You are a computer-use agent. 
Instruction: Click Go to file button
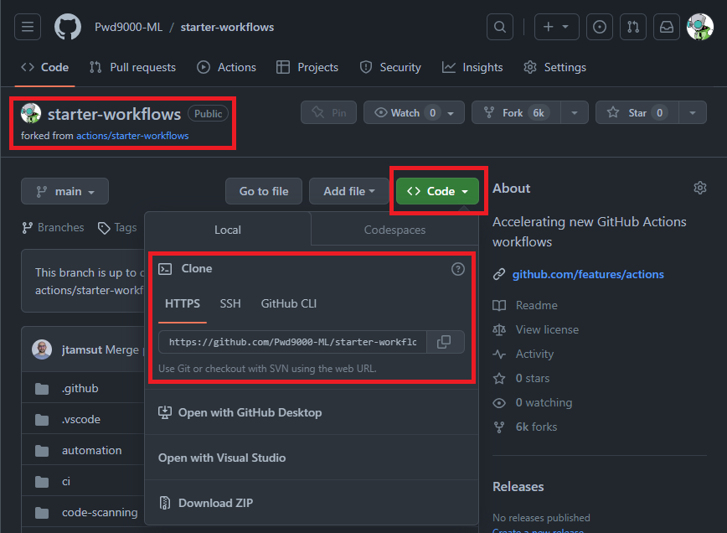(263, 191)
